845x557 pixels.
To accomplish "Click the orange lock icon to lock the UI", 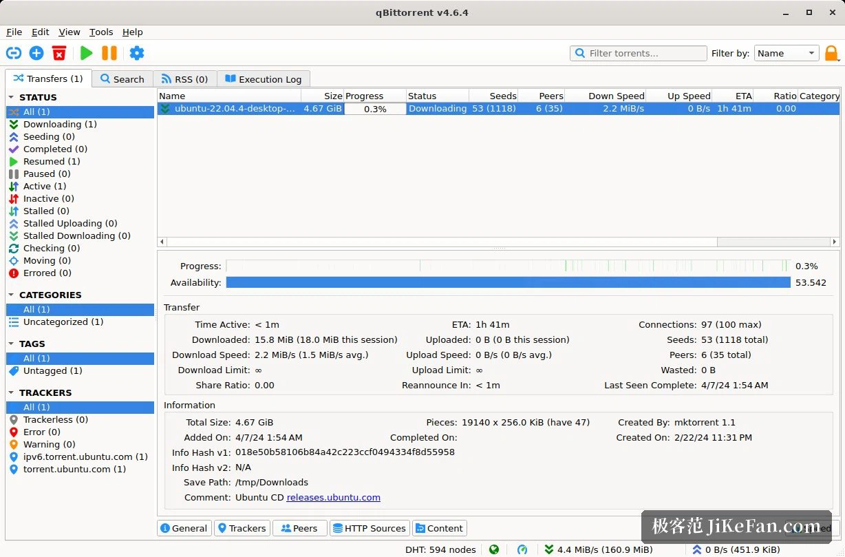I will tap(831, 53).
